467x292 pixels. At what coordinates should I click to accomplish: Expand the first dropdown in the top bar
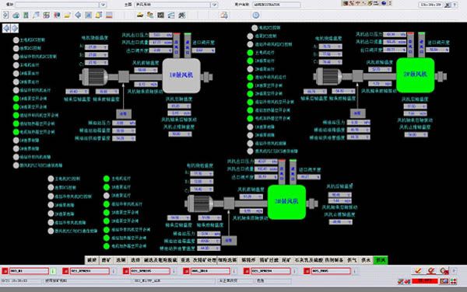click(x=103, y=5)
